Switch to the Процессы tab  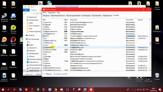[x=46, y=16]
